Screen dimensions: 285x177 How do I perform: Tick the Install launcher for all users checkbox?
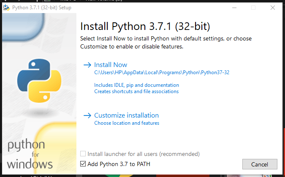pyautogui.click(x=83, y=154)
